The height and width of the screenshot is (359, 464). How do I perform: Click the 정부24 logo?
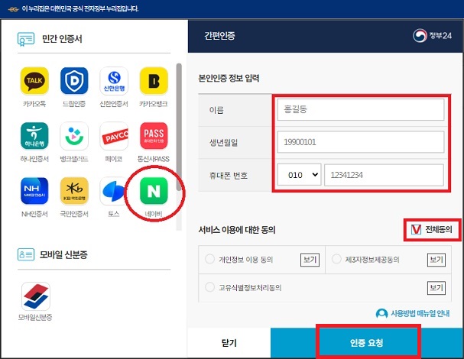coord(433,36)
